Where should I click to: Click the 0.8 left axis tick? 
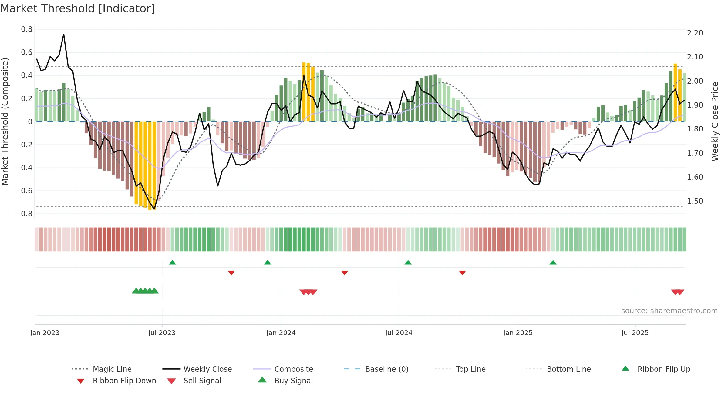coord(27,29)
